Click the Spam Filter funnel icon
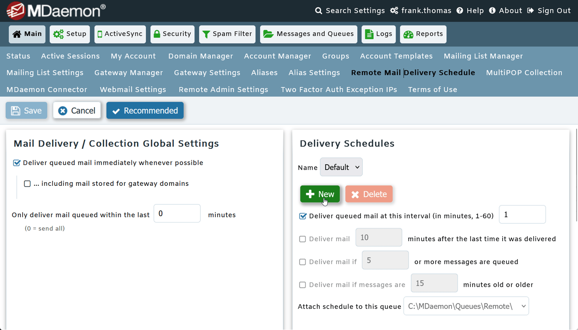Screen dimensions: 578x330 [206, 34]
